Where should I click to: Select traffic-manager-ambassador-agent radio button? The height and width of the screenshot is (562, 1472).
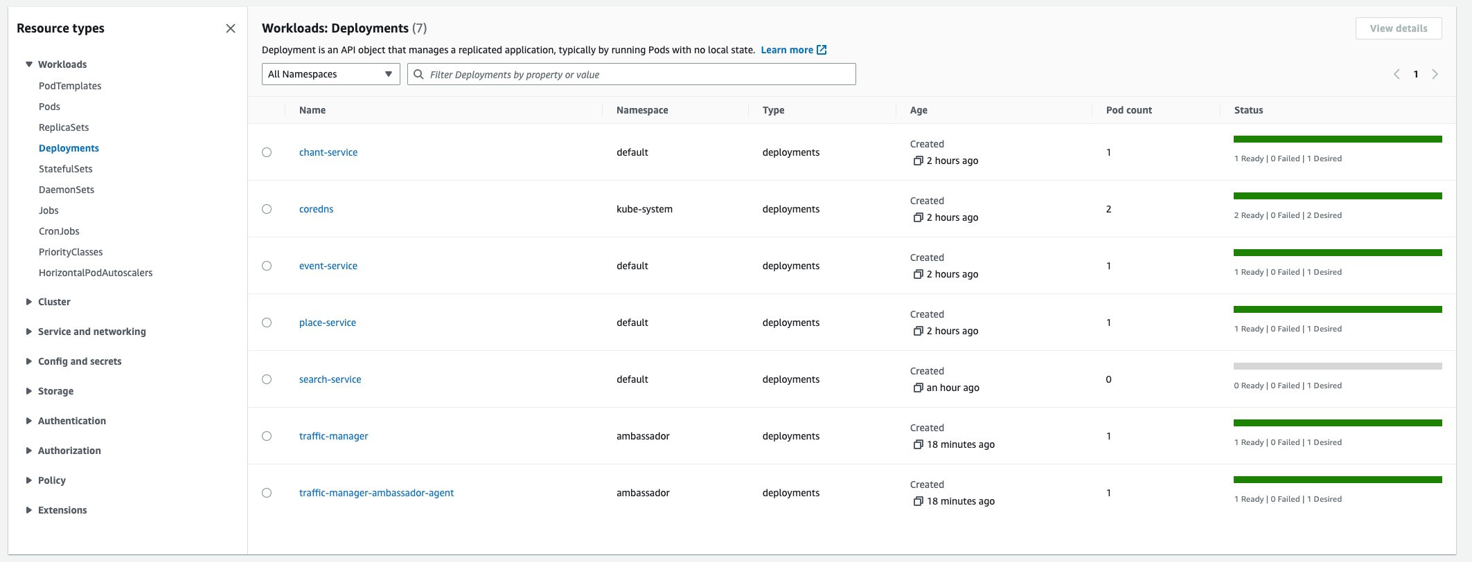tap(267, 493)
